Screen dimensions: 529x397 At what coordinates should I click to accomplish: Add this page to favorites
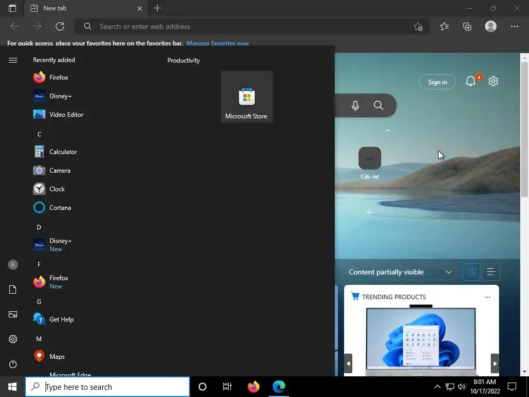click(x=418, y=26)
